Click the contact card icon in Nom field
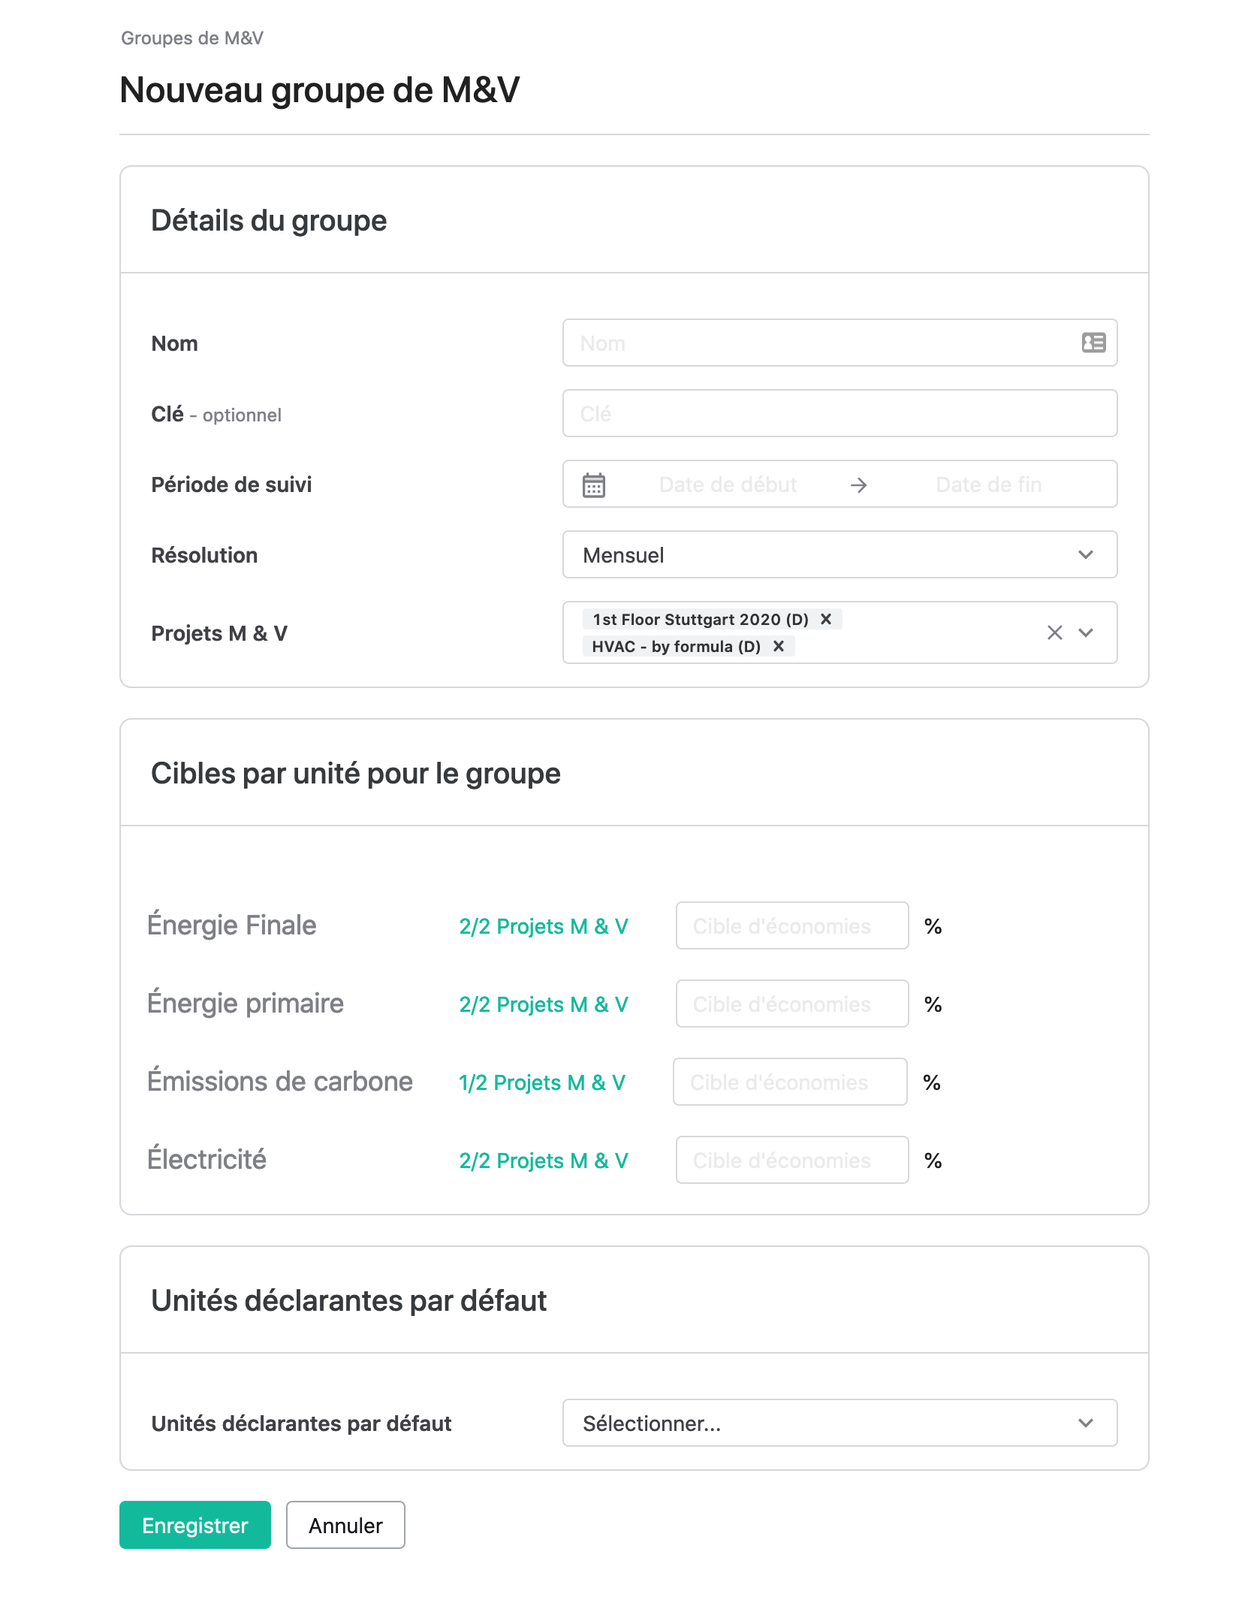The image size is (1251, 1600). click(1093, 343)
